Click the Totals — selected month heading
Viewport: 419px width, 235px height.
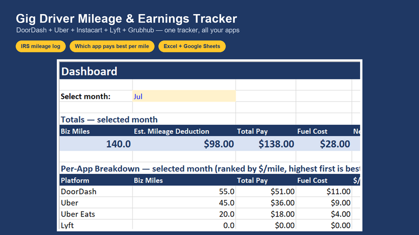pyautogui.click(x=109, y=120)
